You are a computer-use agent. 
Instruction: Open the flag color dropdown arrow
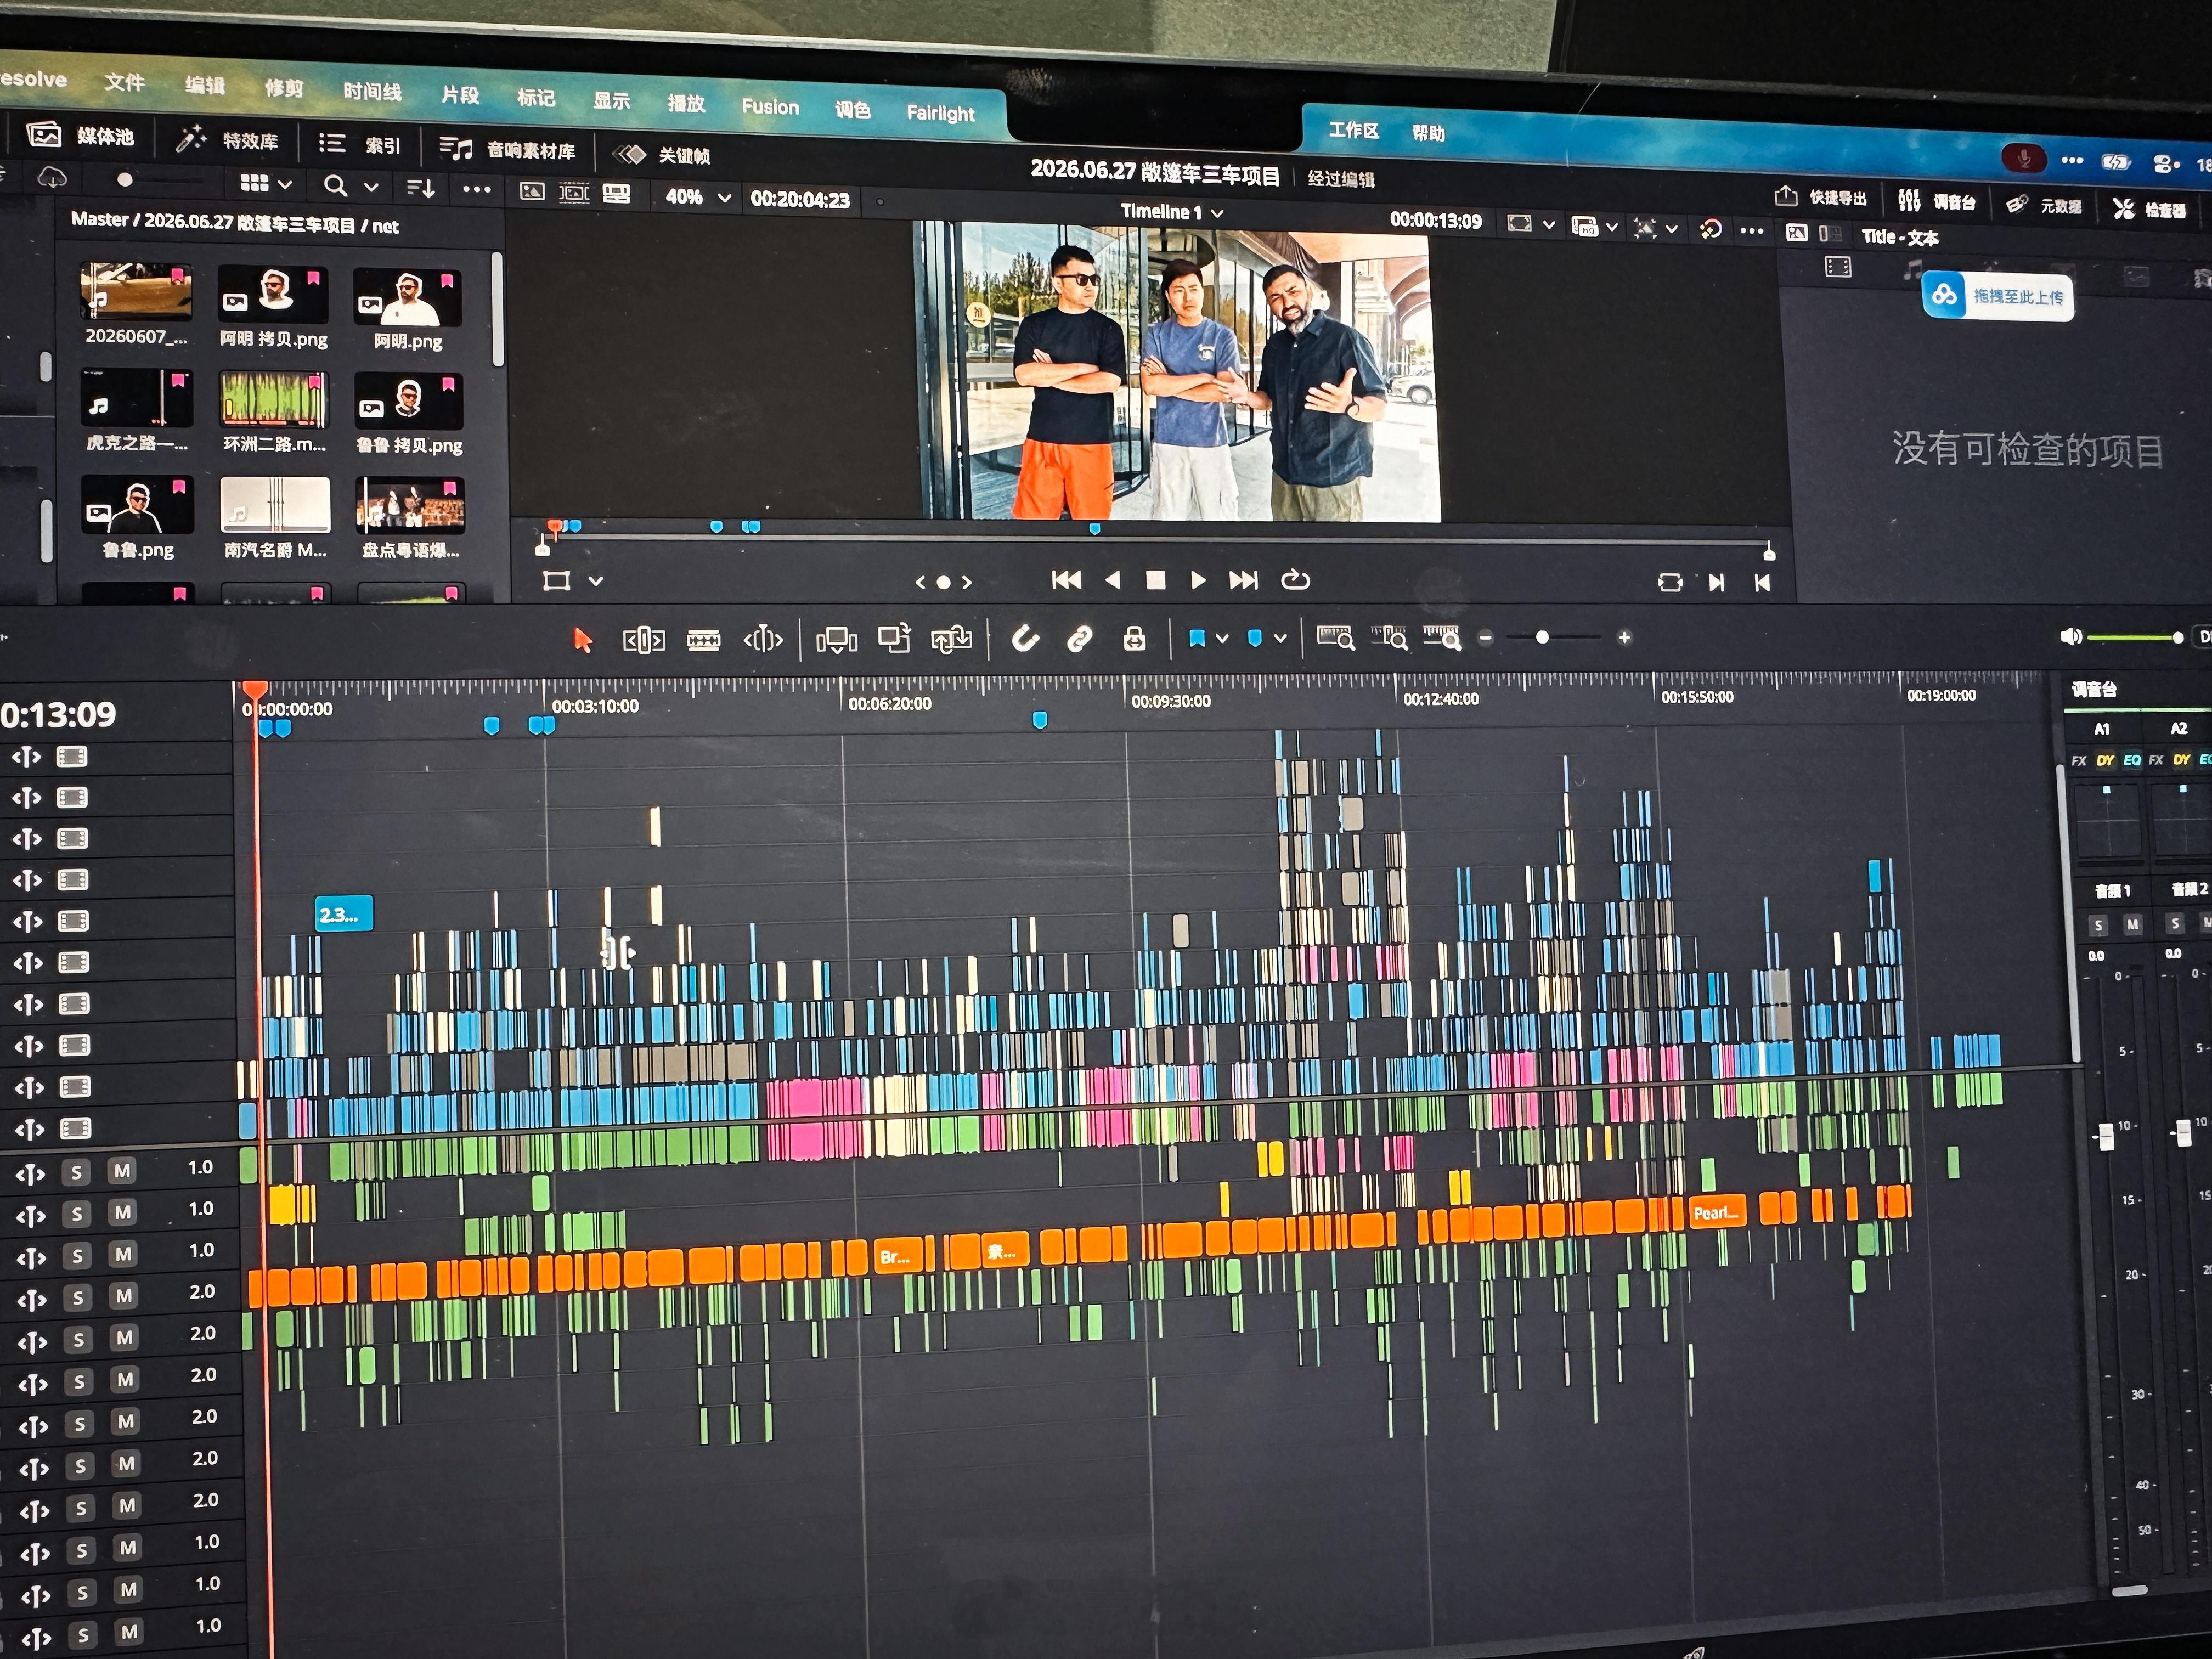pyautogui.click(x=1221, y=639)
